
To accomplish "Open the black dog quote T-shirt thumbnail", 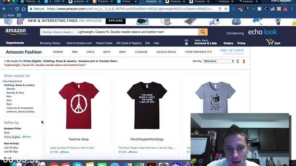I will click(147, 105).
